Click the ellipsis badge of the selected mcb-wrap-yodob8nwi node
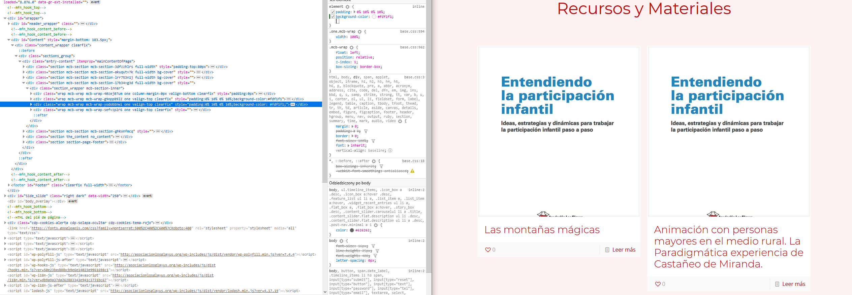852x295 pixels. click(293, 104)
